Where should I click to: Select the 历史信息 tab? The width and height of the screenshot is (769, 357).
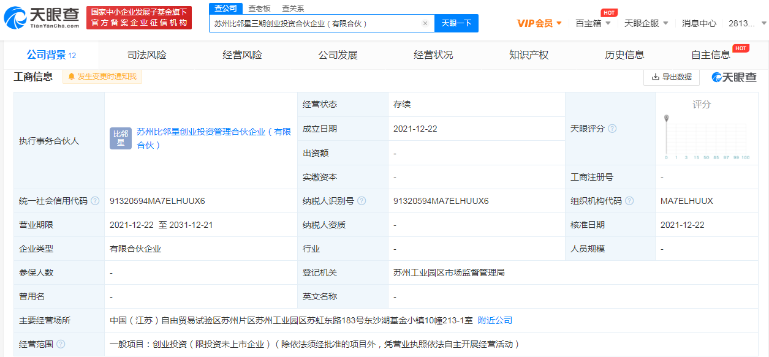coord(625,55)
